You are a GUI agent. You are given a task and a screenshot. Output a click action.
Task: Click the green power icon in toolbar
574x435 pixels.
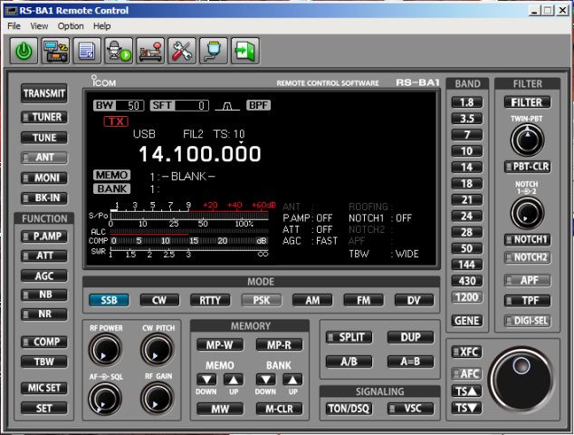point(24,51)
